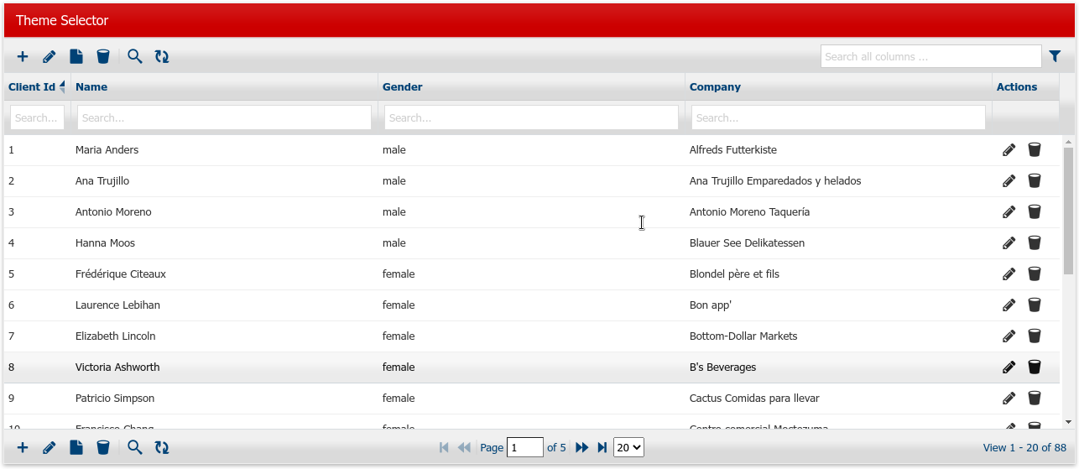Click the Name column search box
The height and width of the screenshot is (469, 1079).
click(224, 118)
